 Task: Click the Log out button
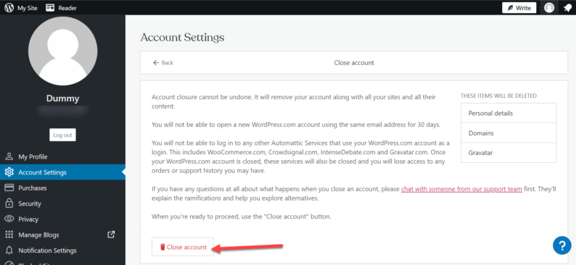62,135
